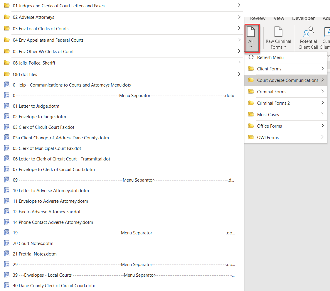Image resolution: width=330 pixels, height=291 pixels.
Task: Click the 06 Jails, Police, Sheriff folder icon
Action: (7, 63)
